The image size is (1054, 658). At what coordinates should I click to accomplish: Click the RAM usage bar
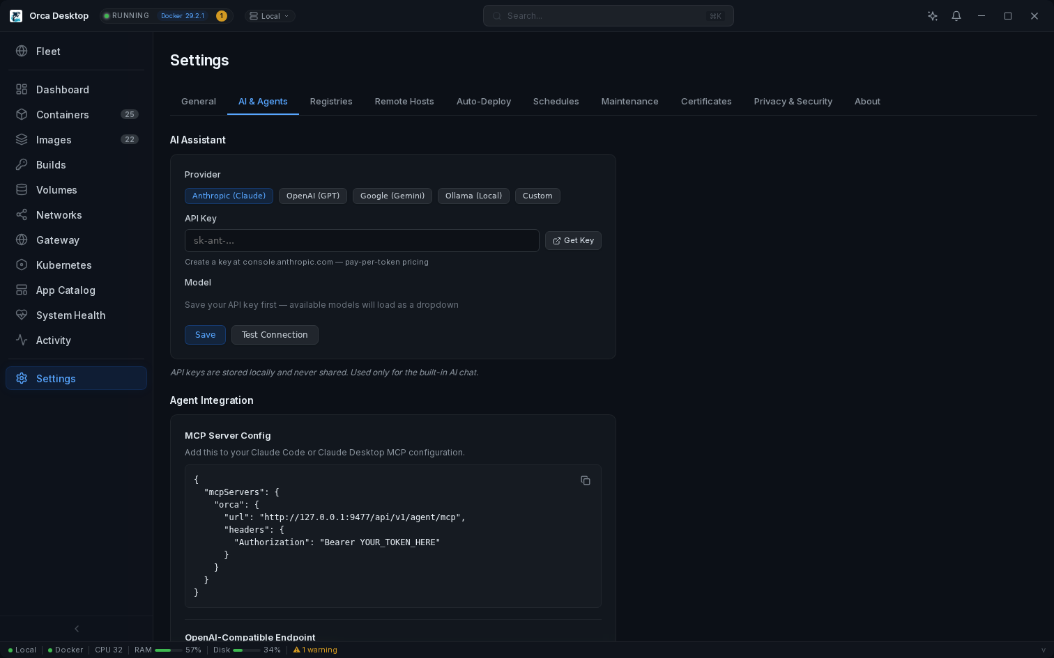pos(168,650)
